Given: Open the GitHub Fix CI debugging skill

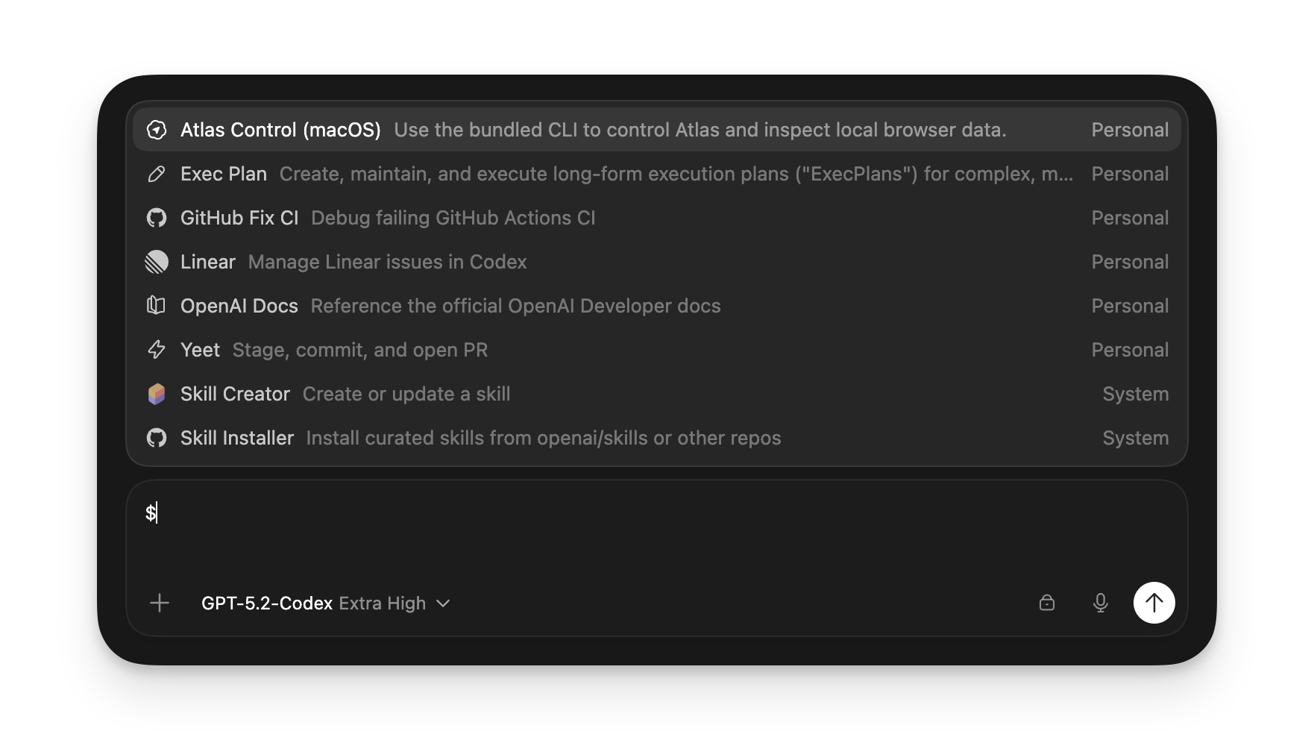Looking at the screenshot, I should click(522, 217).
